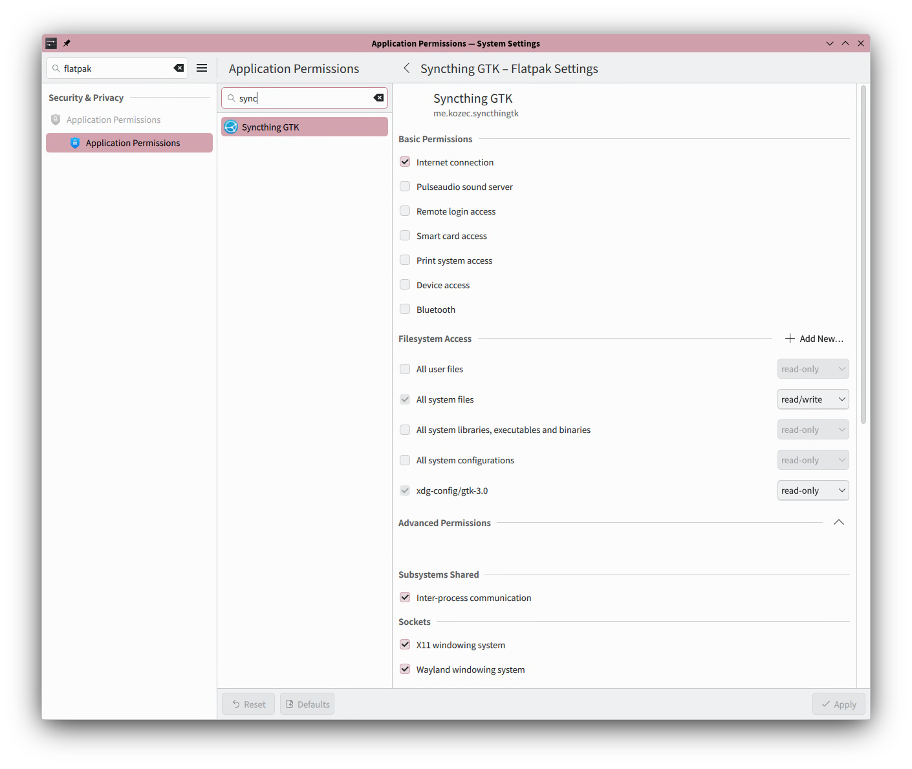
Task: Click the 'Filesystem Access' section heading
Action: (435, 339)
